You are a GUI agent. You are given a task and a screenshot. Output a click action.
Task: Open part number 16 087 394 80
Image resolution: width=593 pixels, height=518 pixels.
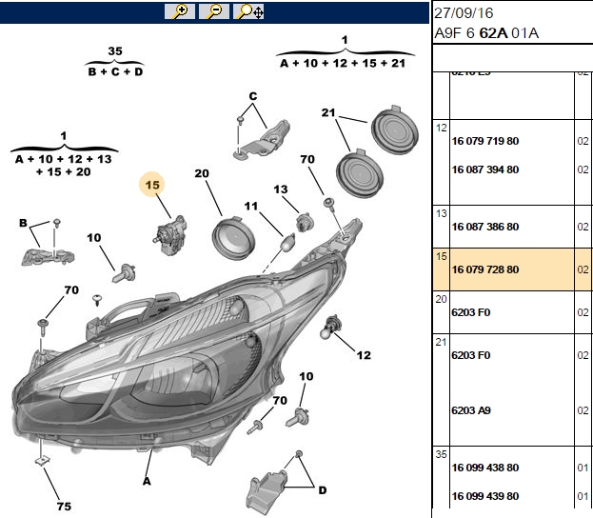click(x=485, y=169)
